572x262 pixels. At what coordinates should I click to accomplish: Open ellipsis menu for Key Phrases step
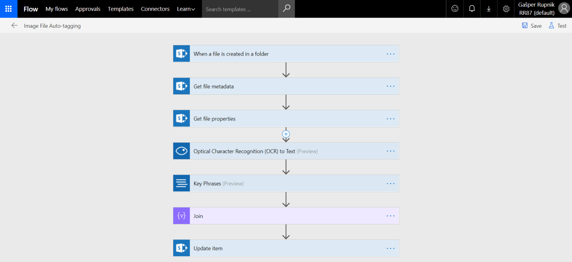(x=390, y=184)
